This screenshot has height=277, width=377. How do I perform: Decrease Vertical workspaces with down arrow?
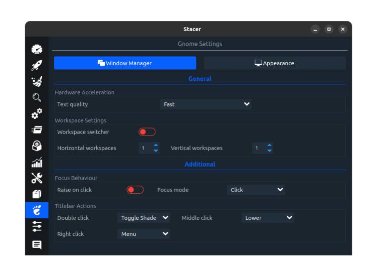pos(270,151)
